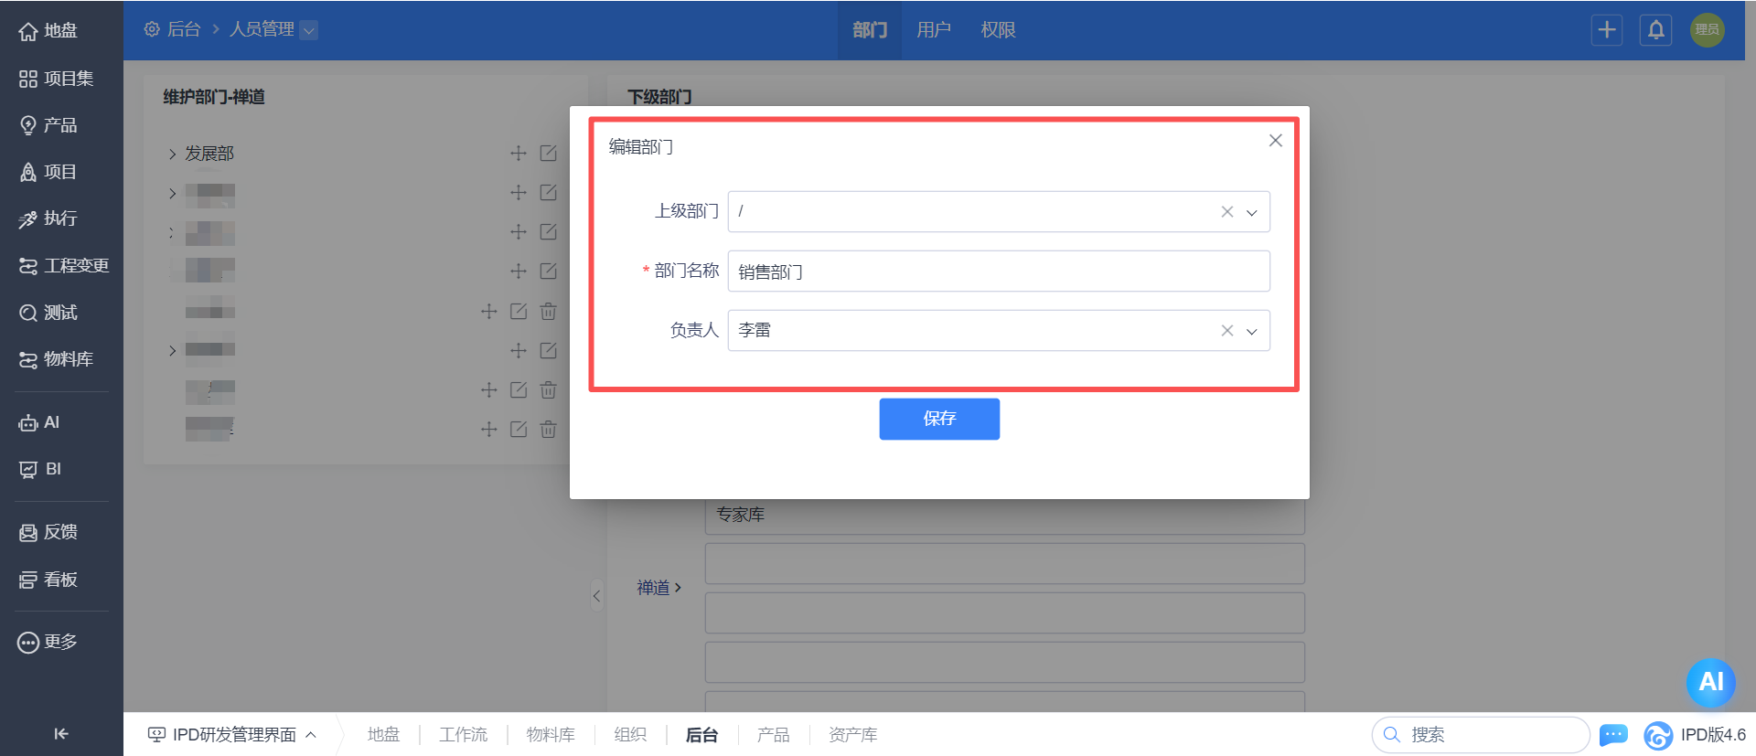Expand the 发展部 tree node
1756x756 pixels.
click(172, 154)
